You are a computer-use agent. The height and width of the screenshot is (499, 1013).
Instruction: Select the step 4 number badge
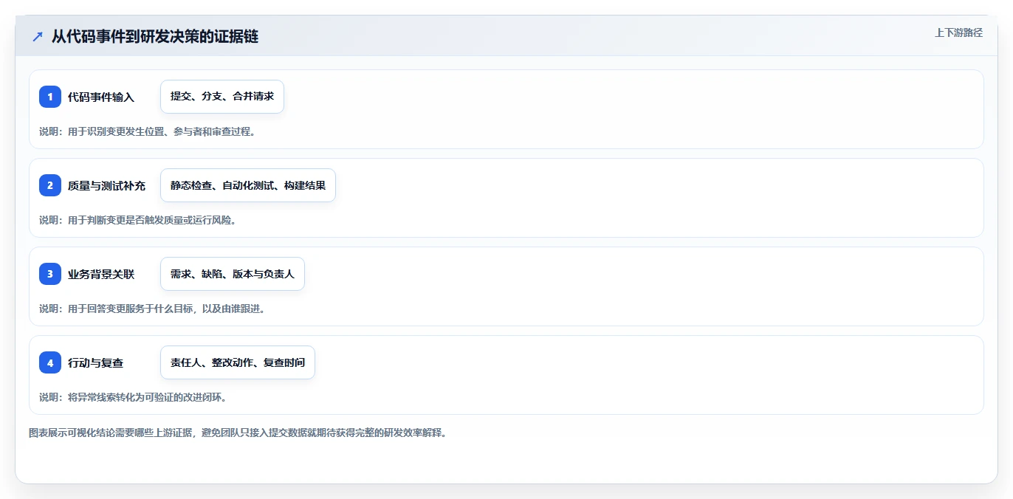click(50, 362)
